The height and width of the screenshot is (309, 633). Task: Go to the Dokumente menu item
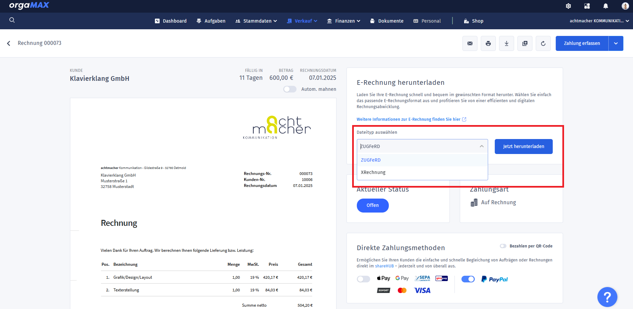click(387, 21)
